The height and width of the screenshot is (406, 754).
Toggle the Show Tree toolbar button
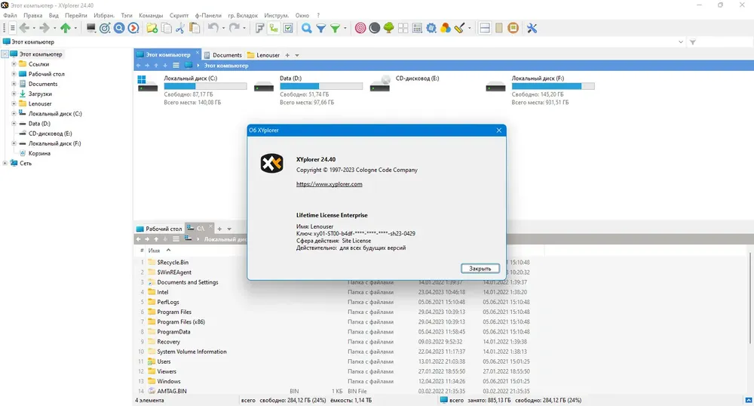274,28
